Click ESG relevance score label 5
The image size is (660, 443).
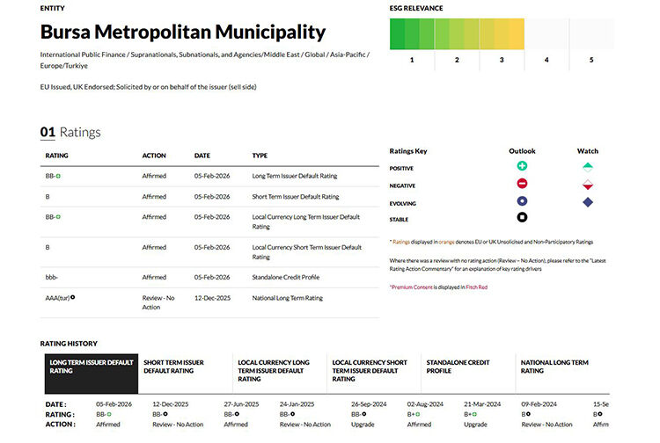[x=591, y=60]
